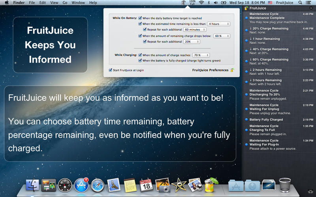Open the Applications folder stack

click(236, 185)
